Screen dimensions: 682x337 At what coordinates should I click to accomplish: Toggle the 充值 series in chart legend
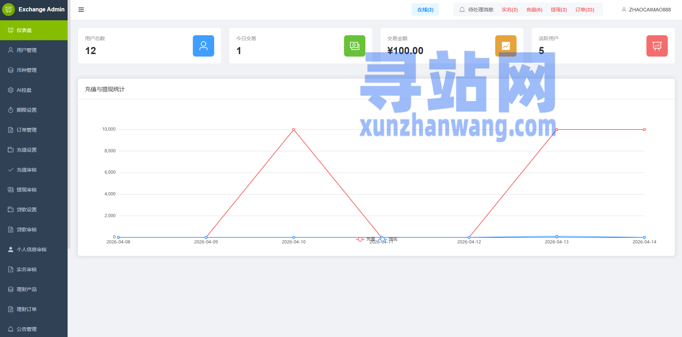(x=366, y=239)
